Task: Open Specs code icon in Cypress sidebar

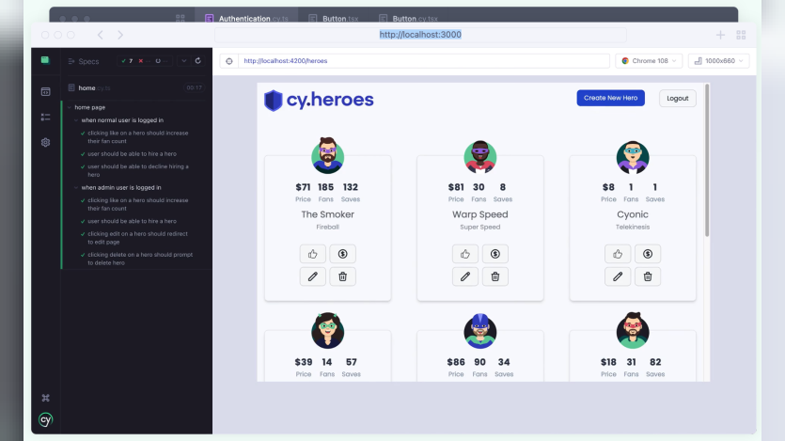Action: click(45, 91)
